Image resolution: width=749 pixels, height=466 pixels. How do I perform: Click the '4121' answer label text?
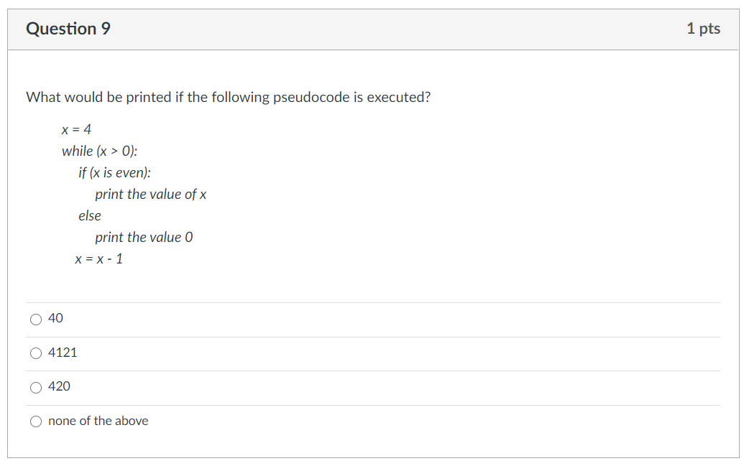[63, 353]
